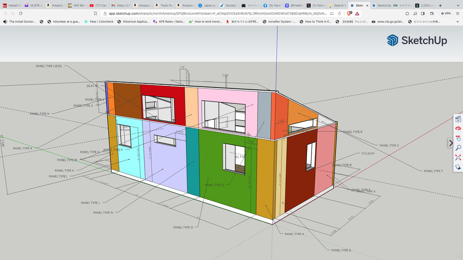463x260 pixels.
Task: Open Brave Shields lion icon
Action: tap(349, 14)
